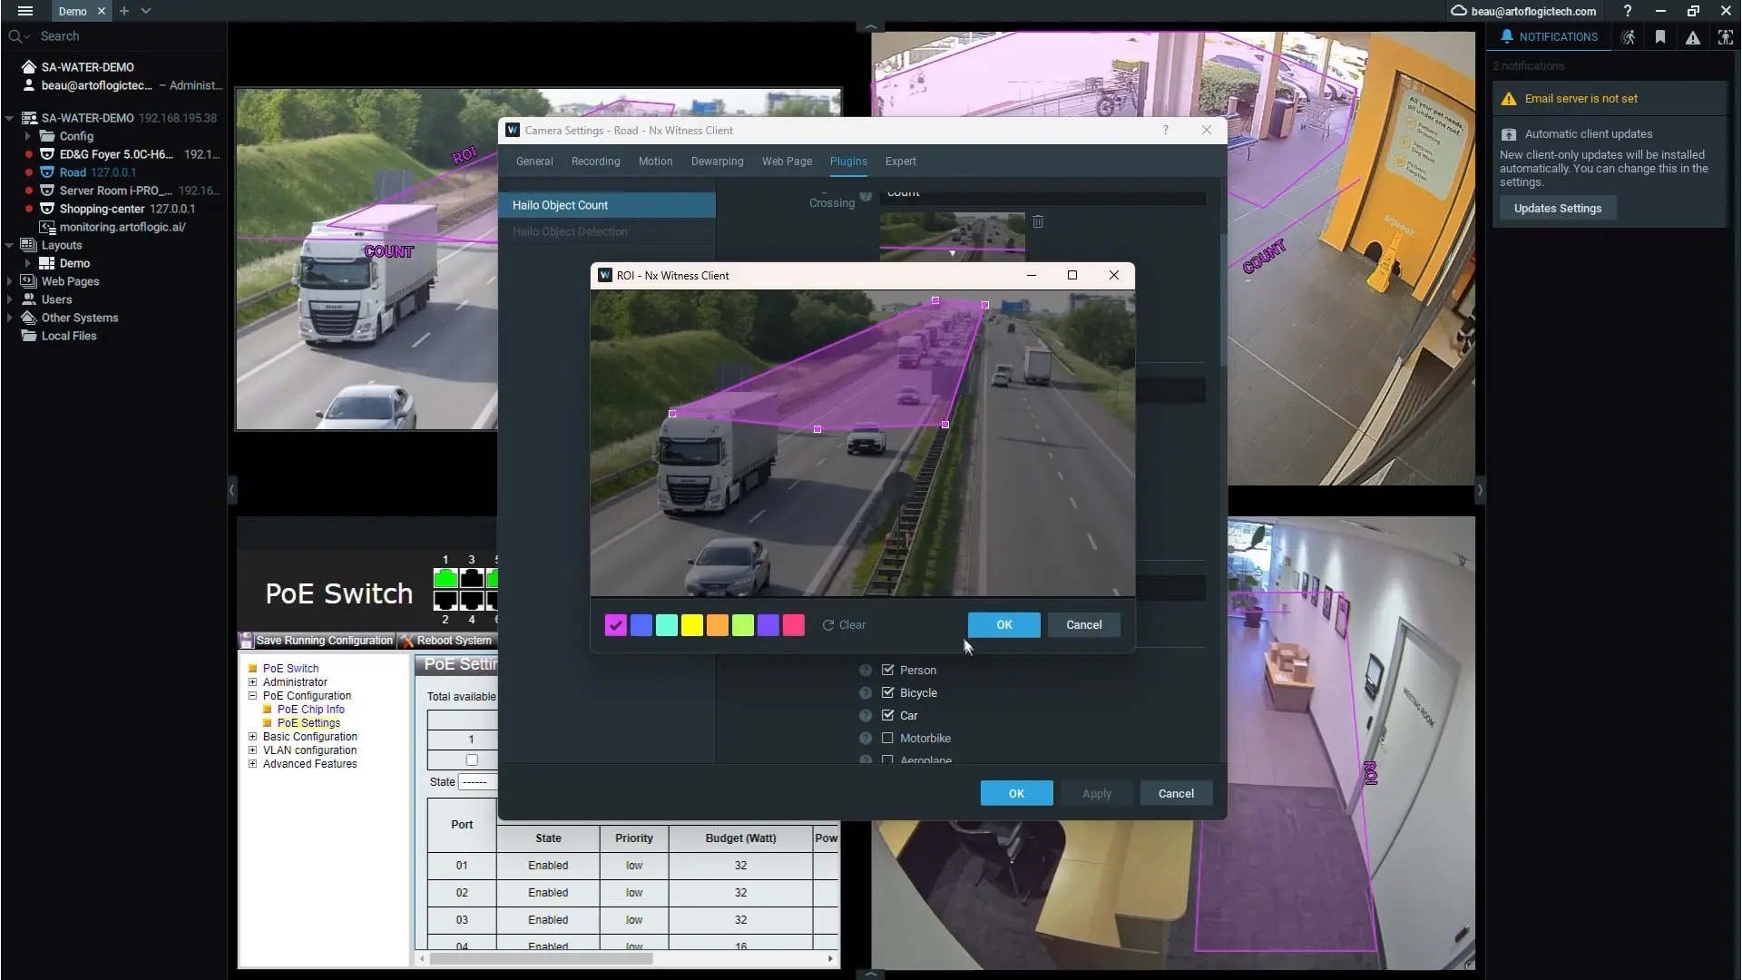1742x980 pixels.
Task: Open the main hamburger menu
Action: (x=24, y=11)
